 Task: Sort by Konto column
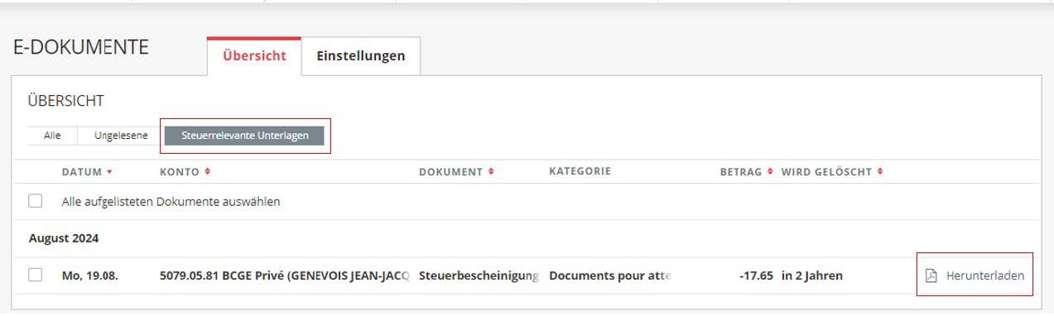(x=185, y=172)
